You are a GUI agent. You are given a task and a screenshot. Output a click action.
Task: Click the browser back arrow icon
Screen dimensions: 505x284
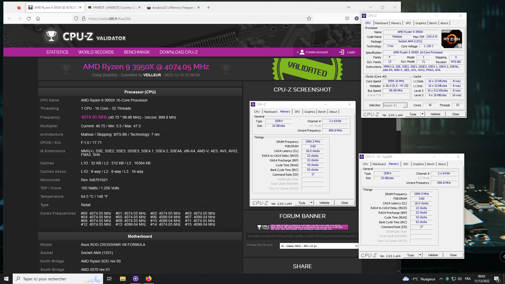(x=10, y=18)
